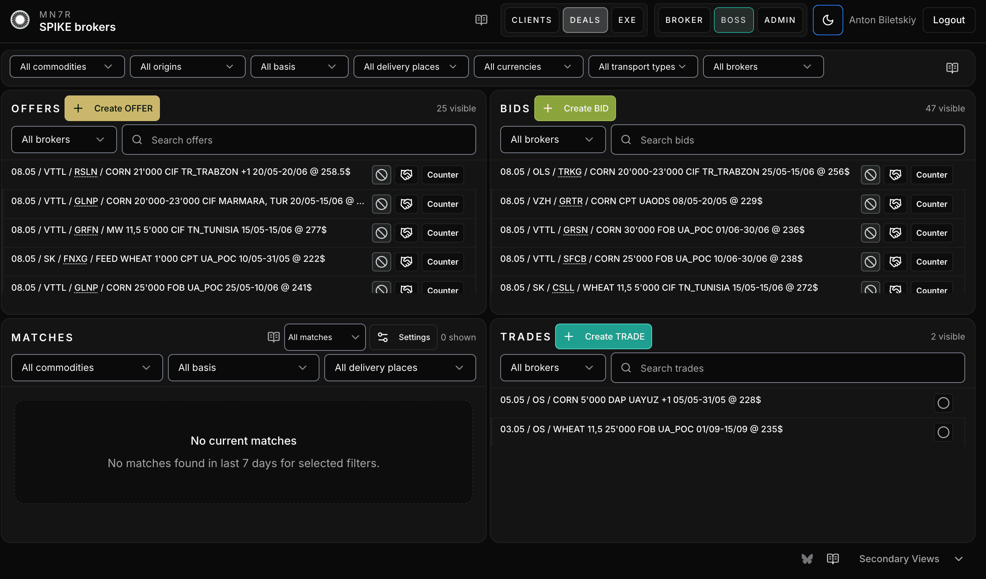The height and width of the screenshot is (579, 986).
Task: Open Matches All commodities dropdown
Action: [x=87, y=368]
